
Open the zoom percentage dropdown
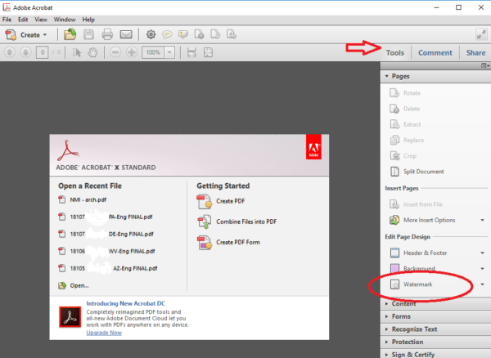(169, 52)
